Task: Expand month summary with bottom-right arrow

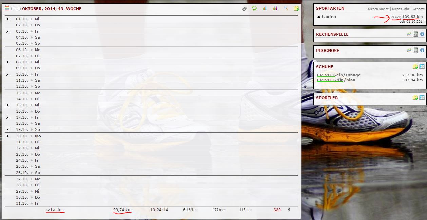Action: 289,209
